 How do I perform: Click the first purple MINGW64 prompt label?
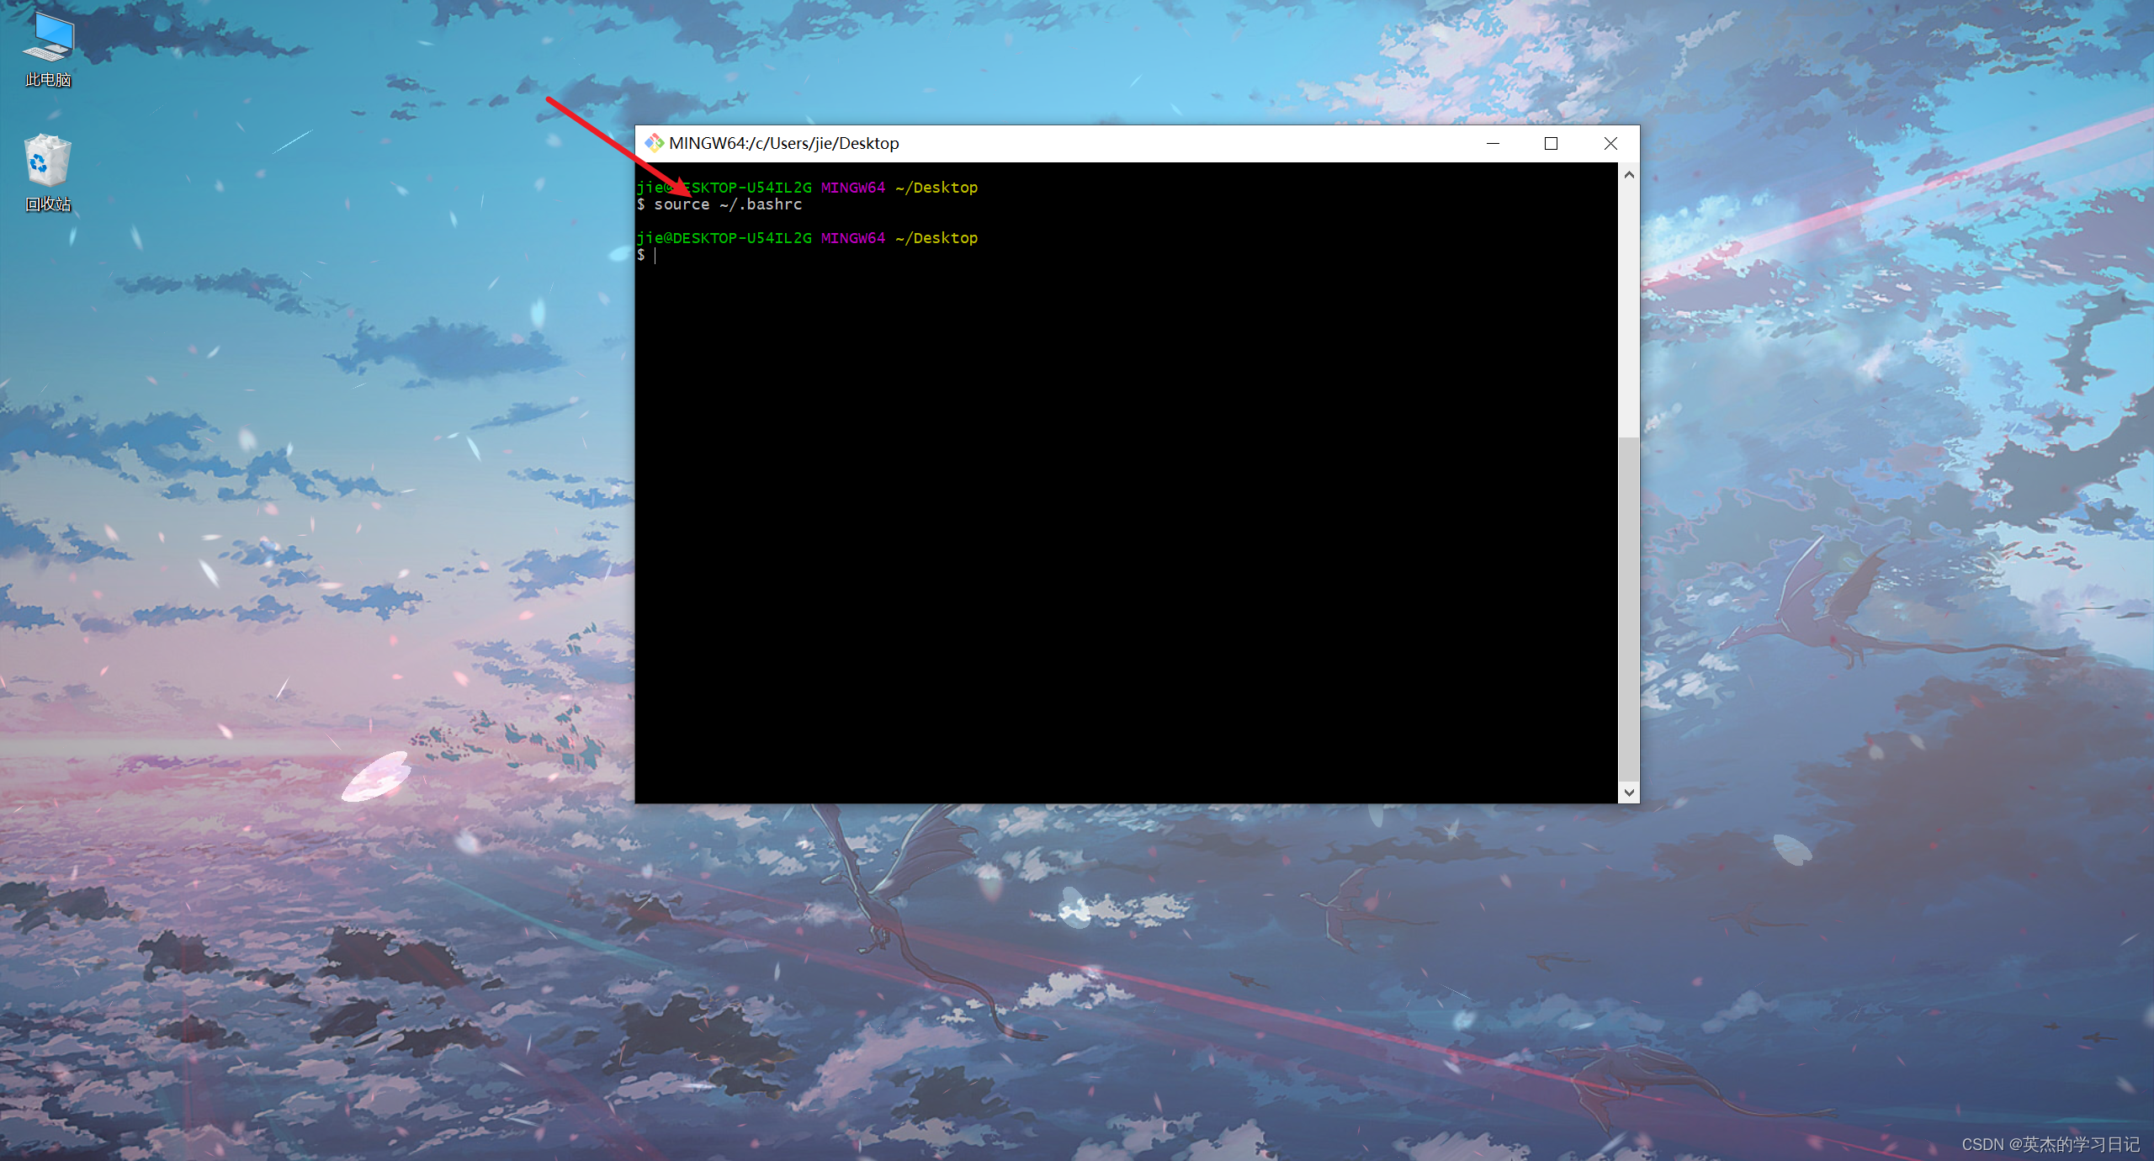(x=853, y=188)
